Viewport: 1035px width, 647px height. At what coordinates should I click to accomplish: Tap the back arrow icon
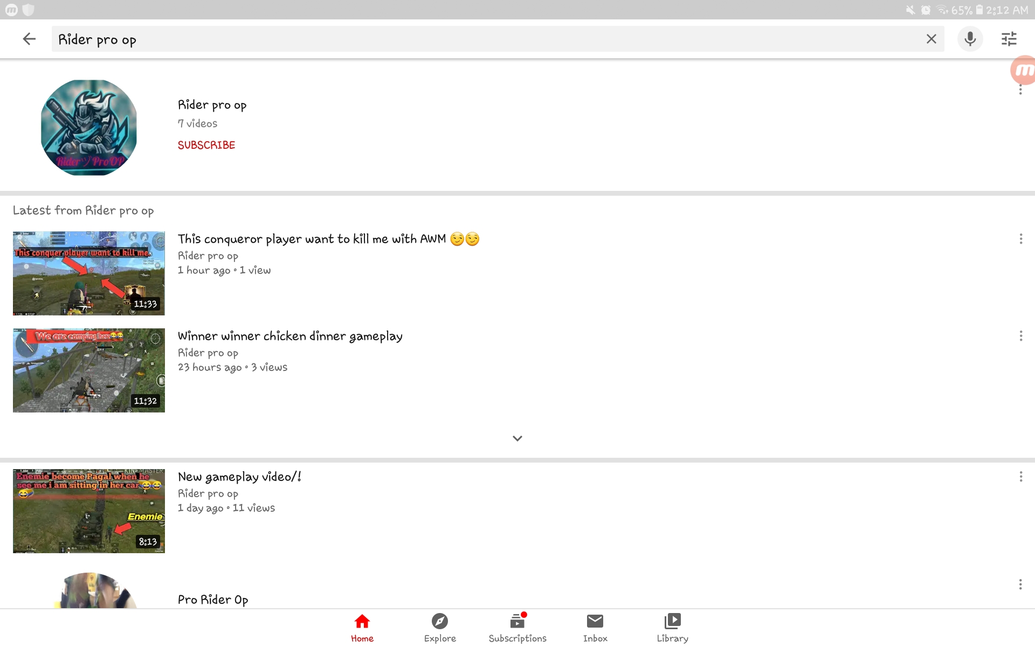click(x=29, y=39)
